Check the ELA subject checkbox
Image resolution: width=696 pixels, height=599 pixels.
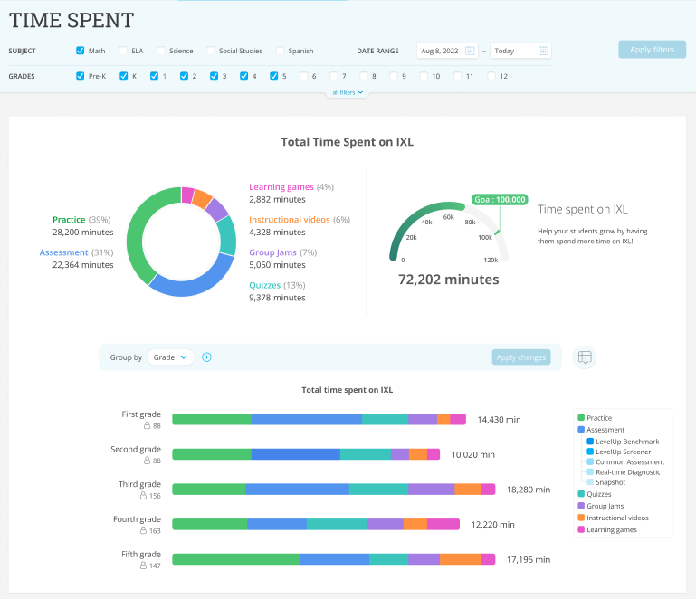click(x=123, y=51)
